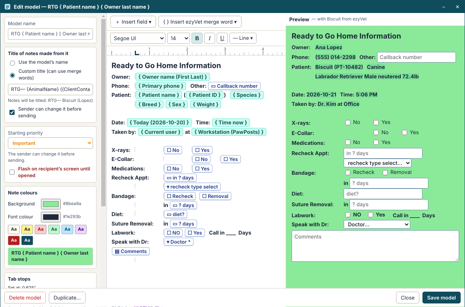This screenshot has height=307, width=465.
Task: Select the diet? text field chip
Action: click(176, 214)
